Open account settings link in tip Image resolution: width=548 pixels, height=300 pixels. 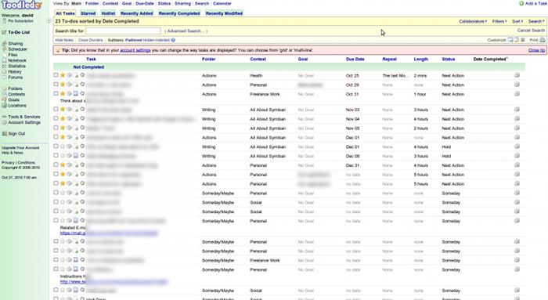pyautogui.click(x=135, y=50)
